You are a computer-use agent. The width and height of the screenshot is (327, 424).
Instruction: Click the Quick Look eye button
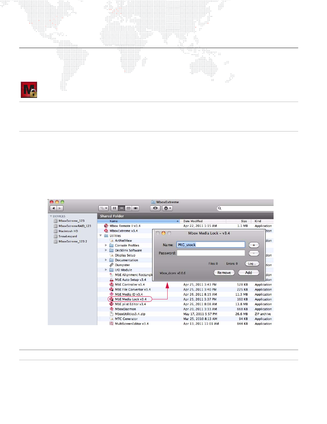(x=155, y=208)
